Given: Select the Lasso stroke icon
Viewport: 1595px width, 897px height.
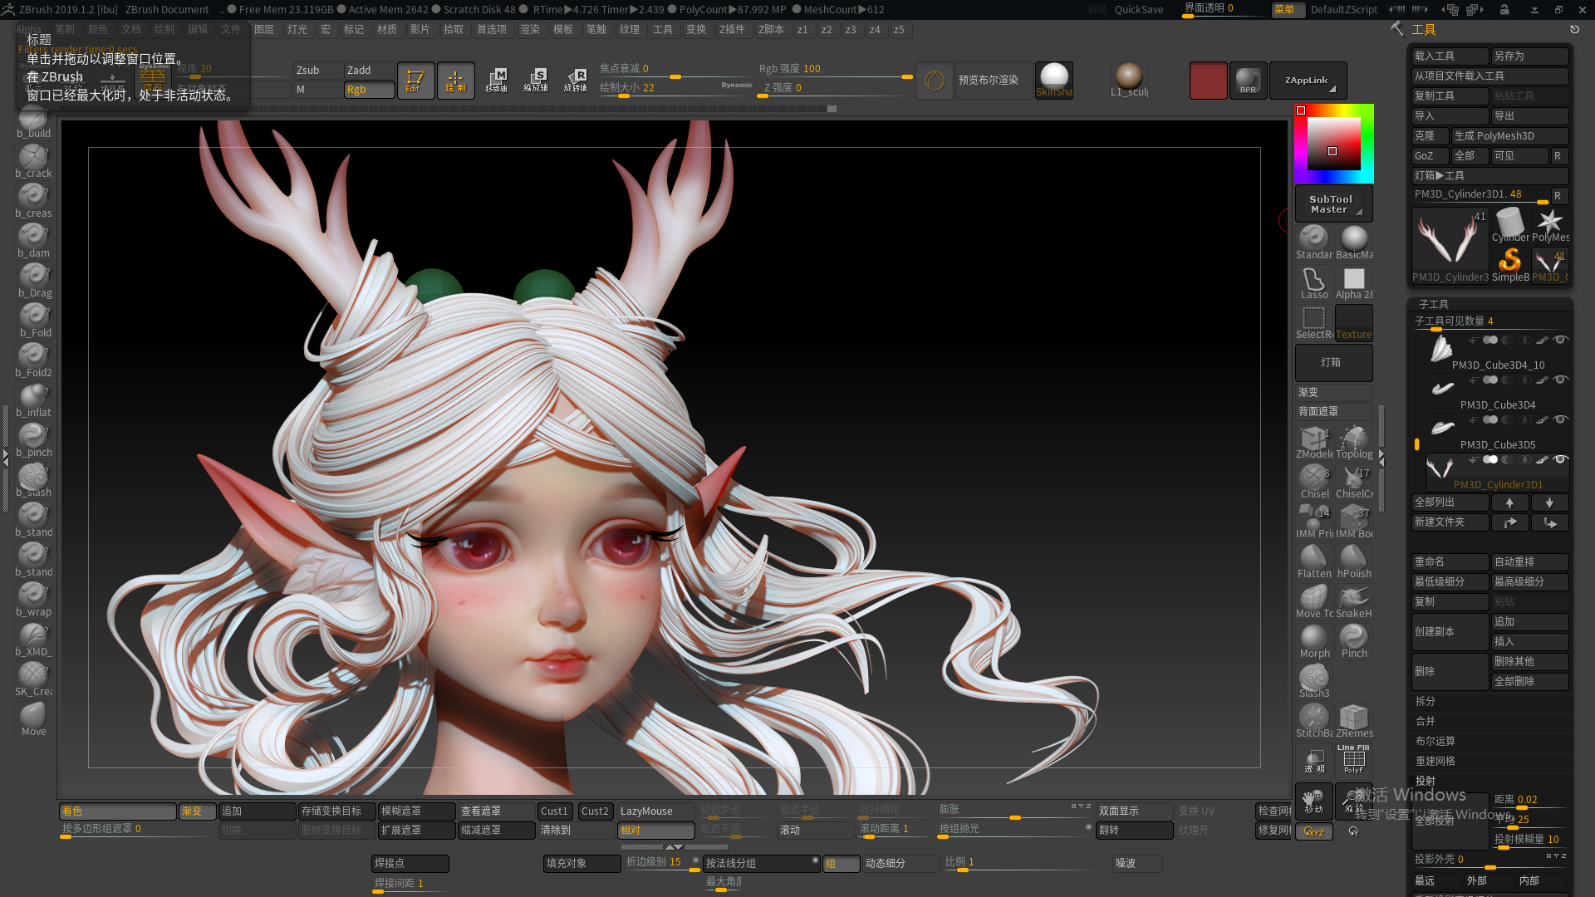Looking at the screenshot, I should (1314, 282).
